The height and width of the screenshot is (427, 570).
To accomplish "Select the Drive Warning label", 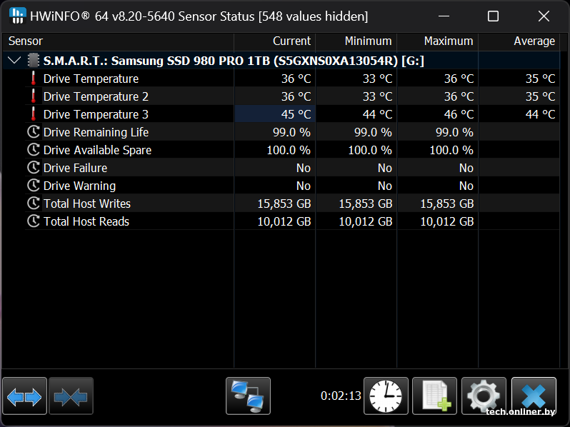I will pos(79,186).
